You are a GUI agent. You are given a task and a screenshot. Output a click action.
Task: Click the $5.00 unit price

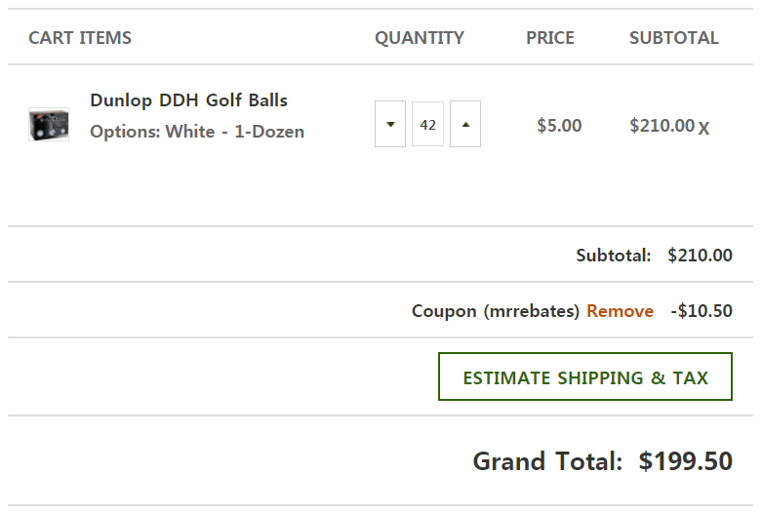[559, 126]
